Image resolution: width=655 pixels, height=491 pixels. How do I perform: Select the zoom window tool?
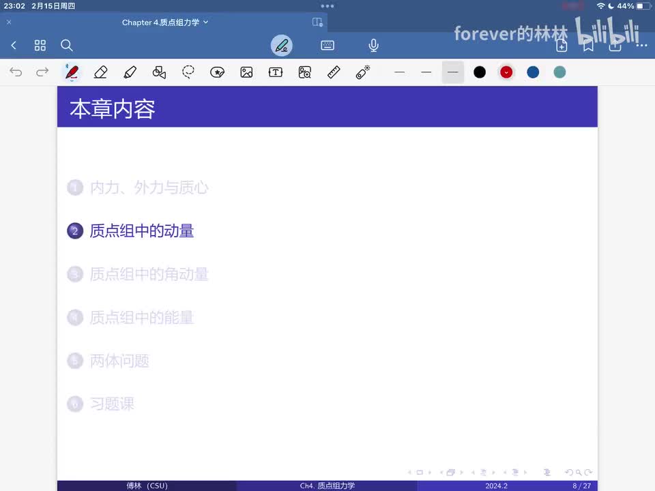[x=305, y=72]
